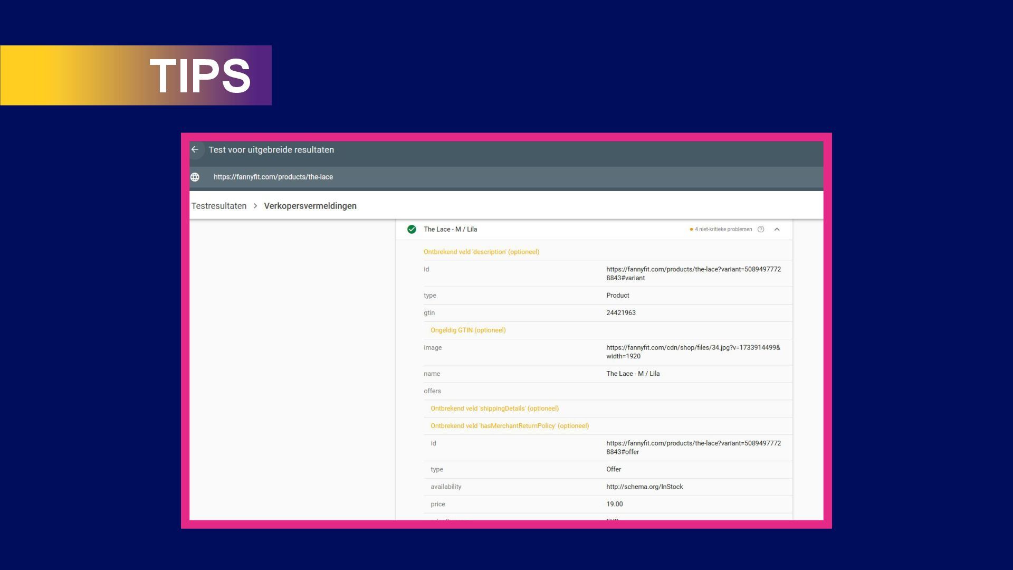Screen dimensions: 1013x570
Task: Click the offers row label
Action: tap(432, 391)
